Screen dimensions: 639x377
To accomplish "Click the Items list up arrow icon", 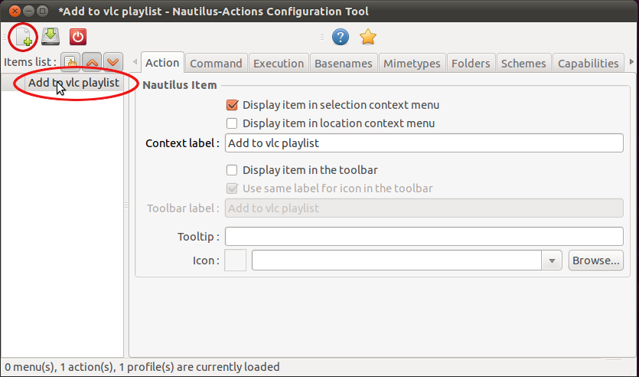I will click(91, 62).
